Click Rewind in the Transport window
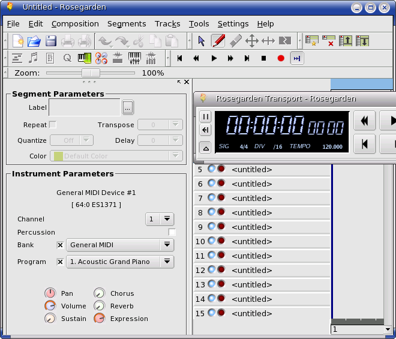Image resolution: width=396 pixels, height=339 pixels. point(364,121)
